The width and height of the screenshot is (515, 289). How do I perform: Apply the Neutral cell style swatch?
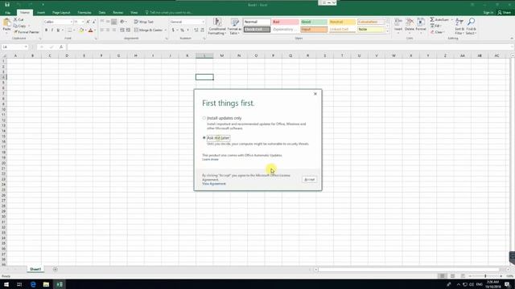click(342, 22)
